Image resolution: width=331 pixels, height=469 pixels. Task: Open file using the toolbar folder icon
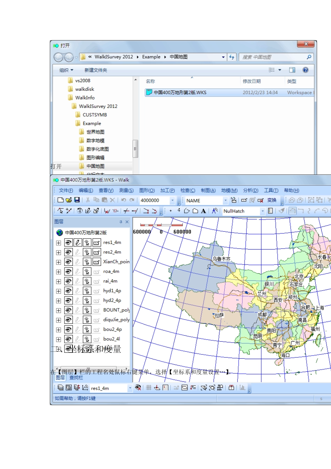tap(69, 200)
